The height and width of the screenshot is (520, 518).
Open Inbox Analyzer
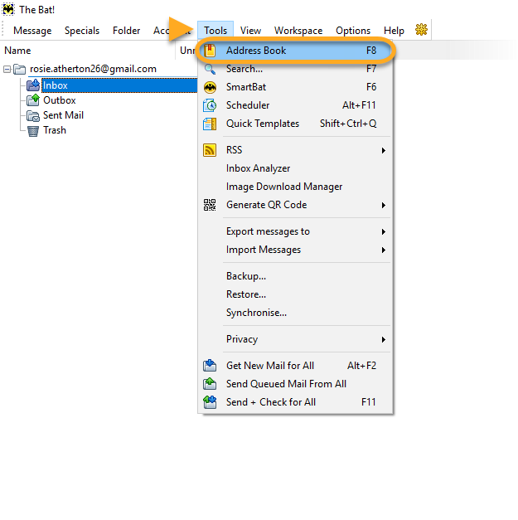pos(295,168)
